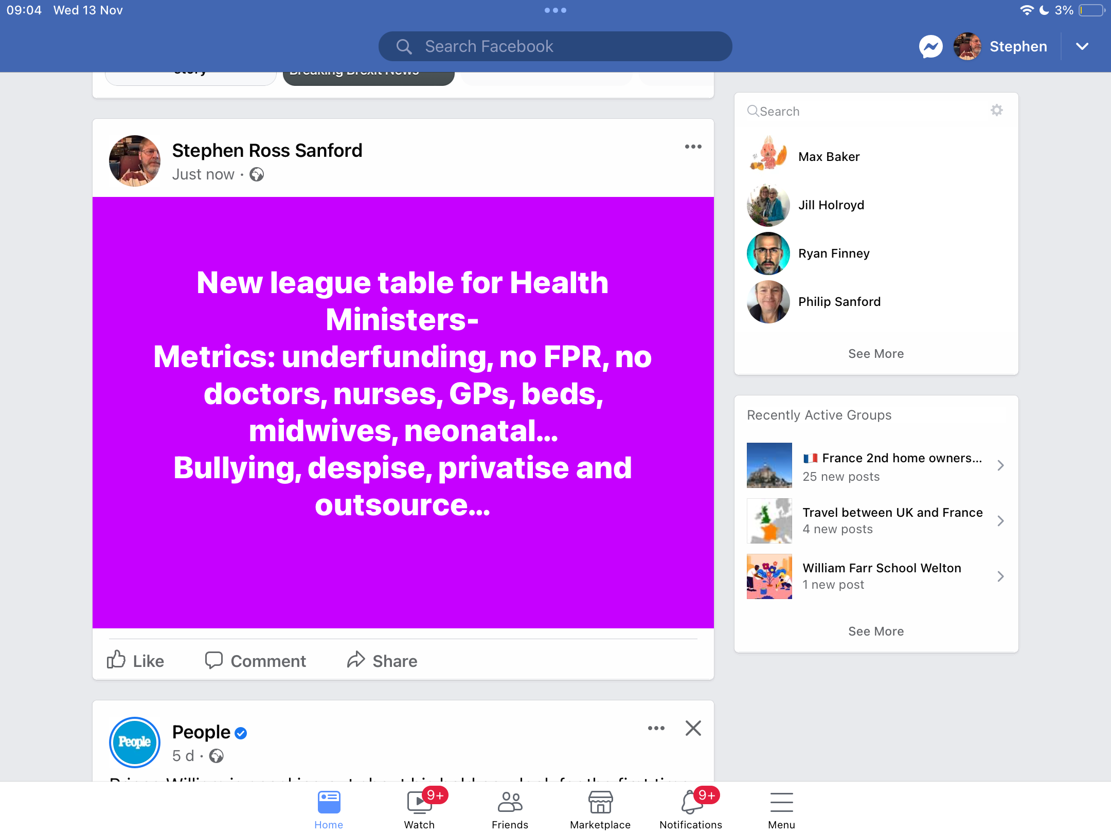Switch to the Watch tab
Screen dimensions: 1111x833
coord(419,809)
